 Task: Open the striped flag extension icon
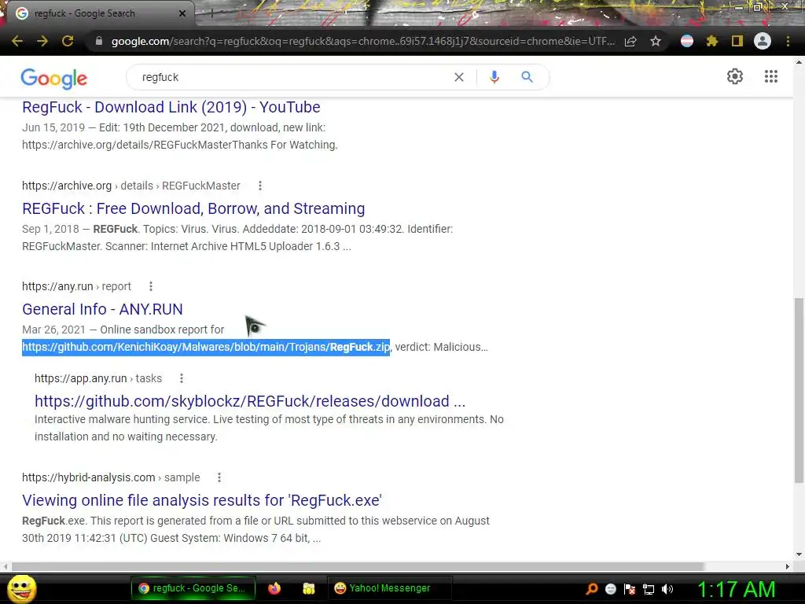(x=687, y=41)
